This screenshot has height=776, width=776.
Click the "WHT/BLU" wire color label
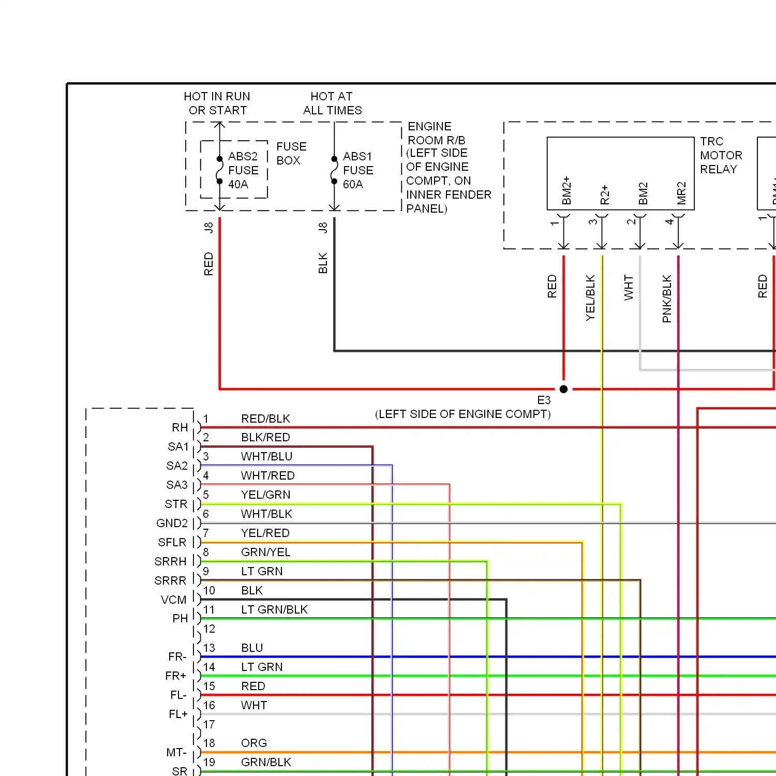pyautogui.click(x=266, y=456)
